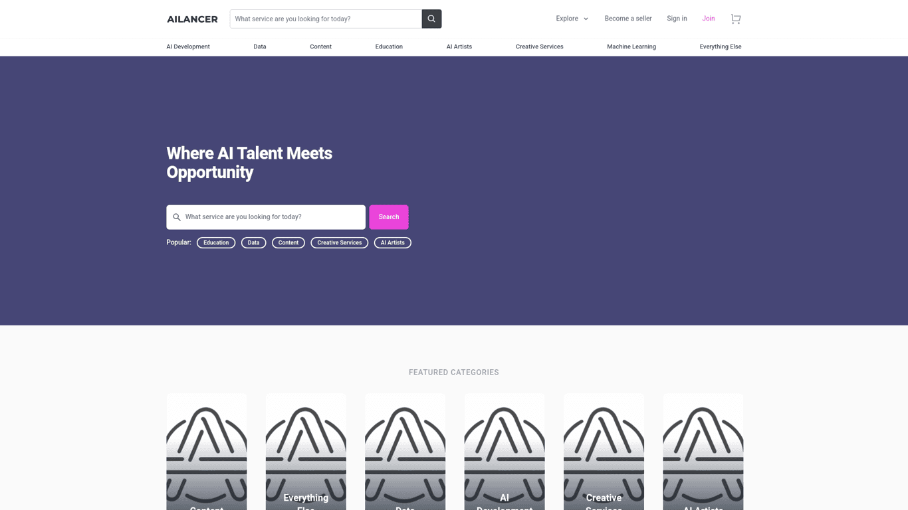The image size is (908, 510).
Task: Click the Join link
Action: pyautogui.click(x=708, y=19)
